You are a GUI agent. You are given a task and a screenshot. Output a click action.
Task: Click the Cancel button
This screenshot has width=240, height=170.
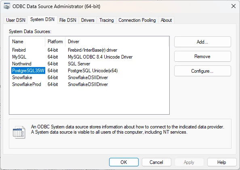[156, 162]
